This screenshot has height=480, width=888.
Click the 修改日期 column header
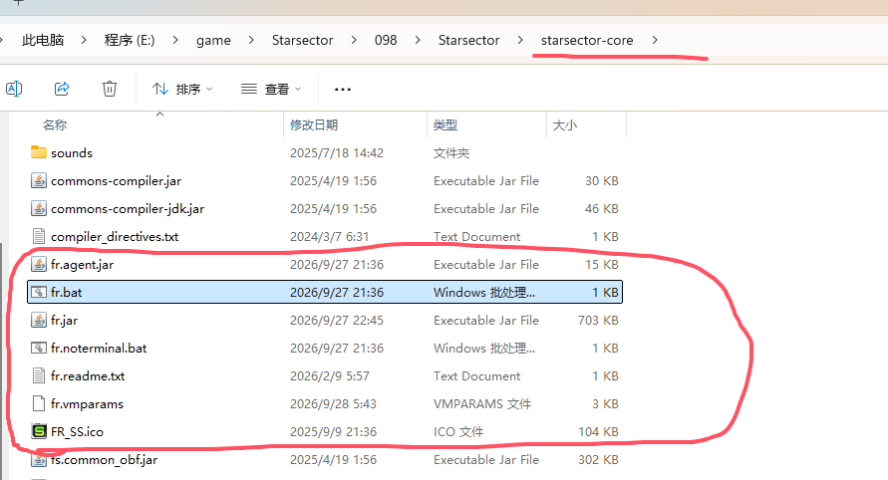(x=314, y=125)
